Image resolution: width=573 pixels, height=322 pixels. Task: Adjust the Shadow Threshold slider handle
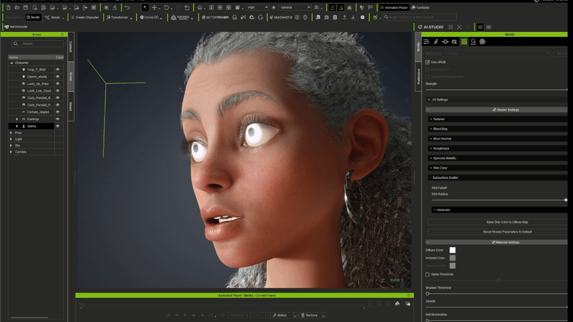(428, 293)
